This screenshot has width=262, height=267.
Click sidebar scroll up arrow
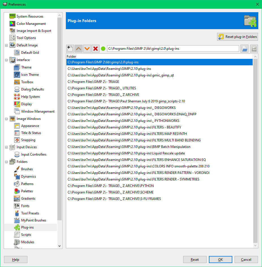59,15
